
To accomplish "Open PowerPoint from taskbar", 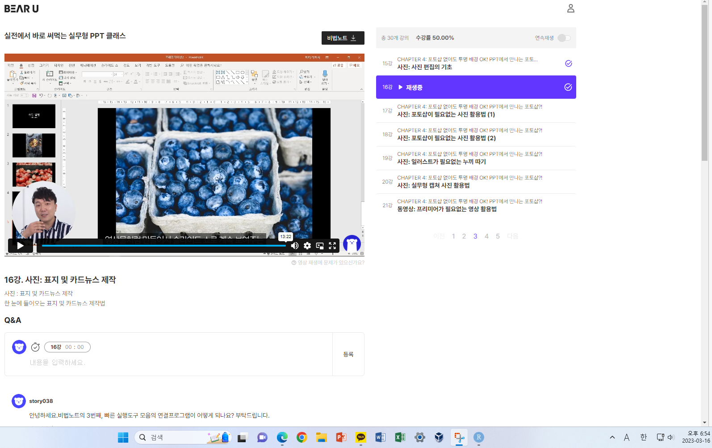I will (341, 437).
